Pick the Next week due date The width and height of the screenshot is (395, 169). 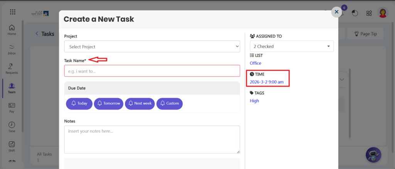[140, 103]
